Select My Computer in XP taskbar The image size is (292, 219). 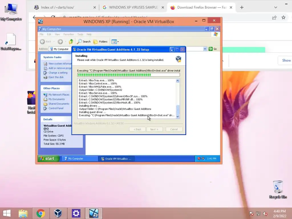[80, 159]
